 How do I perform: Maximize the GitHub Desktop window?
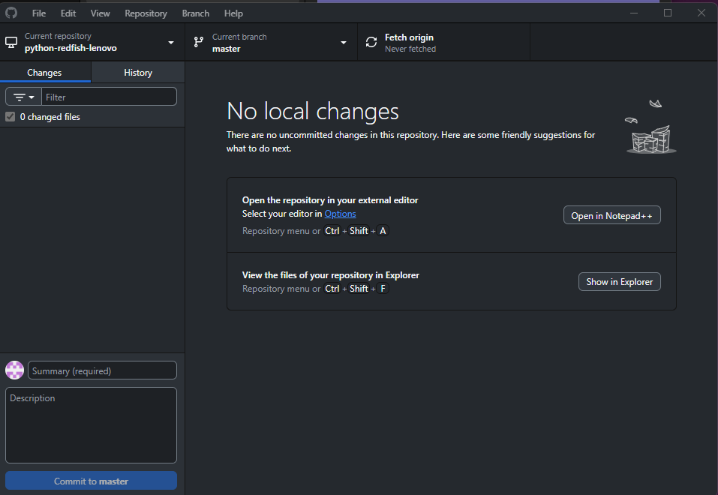(x=668, y=13)
